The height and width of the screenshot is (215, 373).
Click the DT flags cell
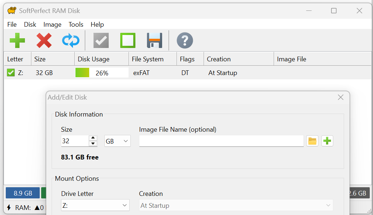coord(185,73)
